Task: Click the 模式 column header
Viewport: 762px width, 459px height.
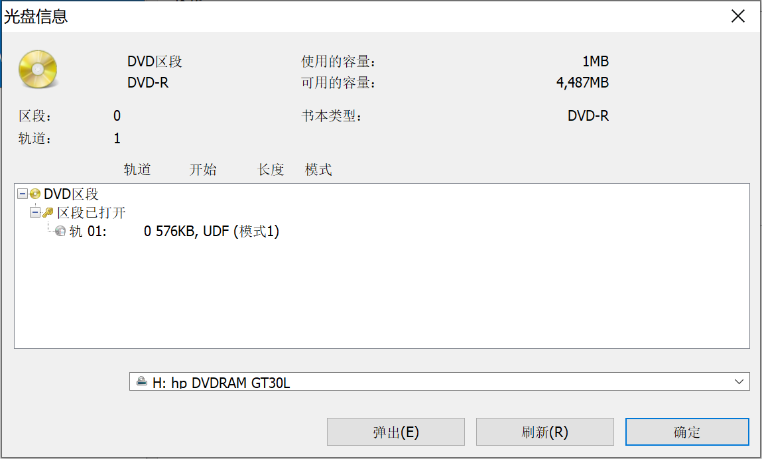Action: [x=318, y=170]
